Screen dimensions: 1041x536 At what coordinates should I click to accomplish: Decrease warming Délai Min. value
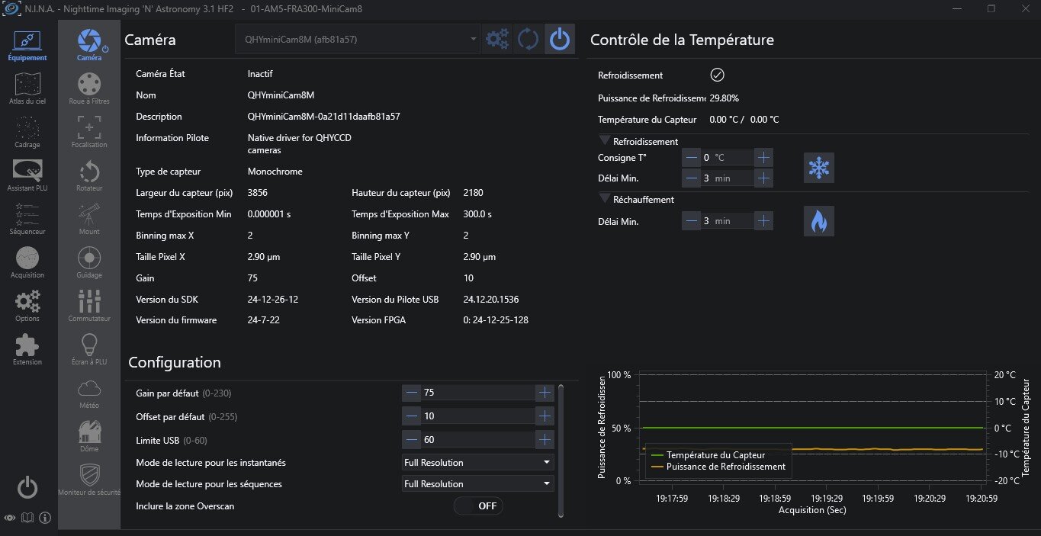pos(691,221)
